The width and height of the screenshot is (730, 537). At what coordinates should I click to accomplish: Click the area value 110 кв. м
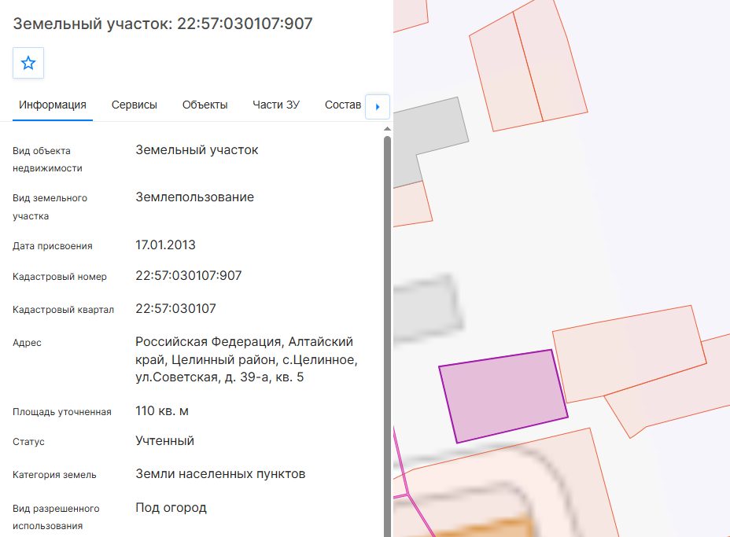[x=162, y=411]
